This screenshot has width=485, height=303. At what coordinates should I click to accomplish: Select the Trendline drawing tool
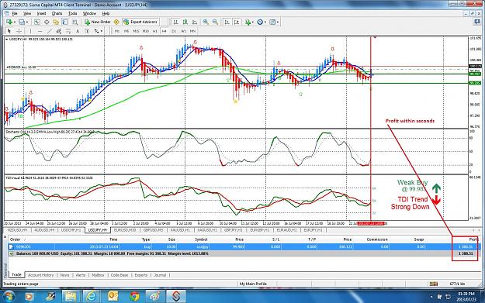(49, 31)
